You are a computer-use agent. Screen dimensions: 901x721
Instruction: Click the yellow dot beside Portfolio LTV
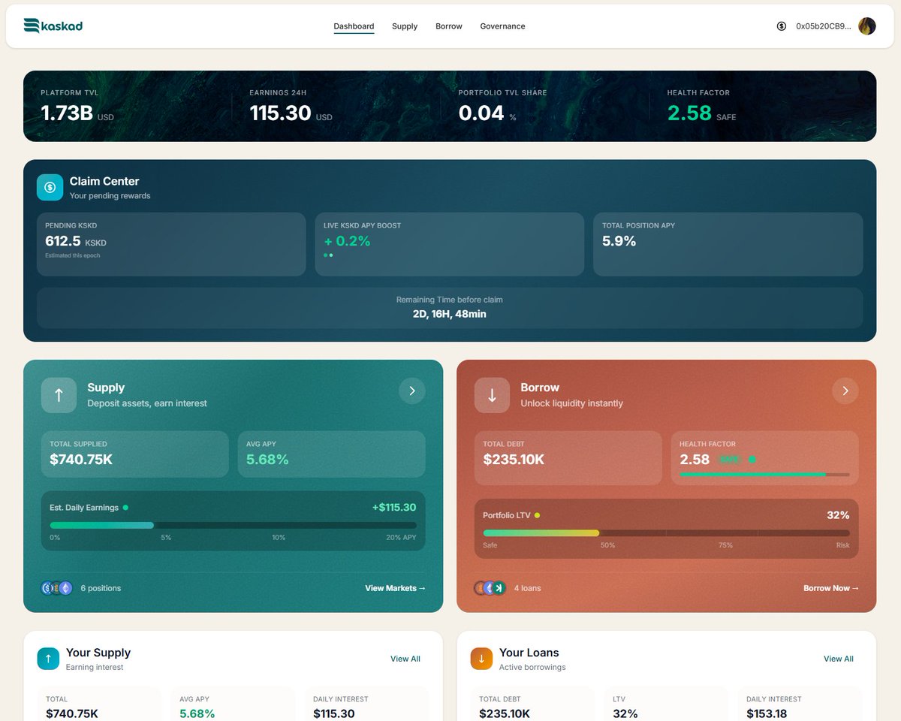pyautogui.click(x=537, y=515)
